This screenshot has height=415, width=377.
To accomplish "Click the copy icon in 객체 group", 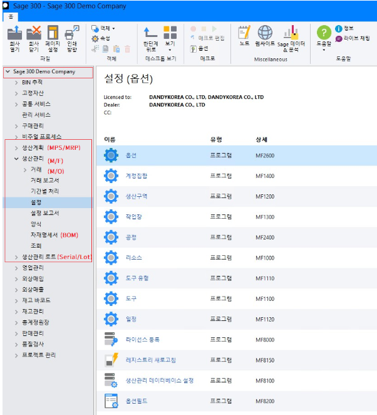I will click(105, 49).
